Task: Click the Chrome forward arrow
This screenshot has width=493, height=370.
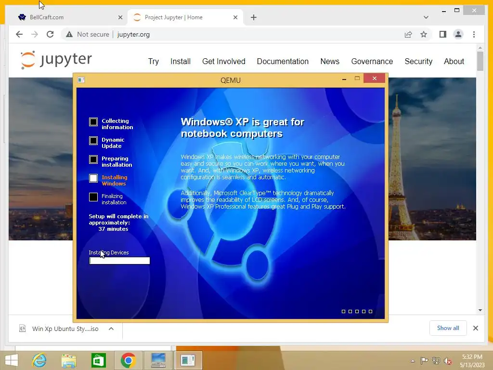Action: coord(35,34)
